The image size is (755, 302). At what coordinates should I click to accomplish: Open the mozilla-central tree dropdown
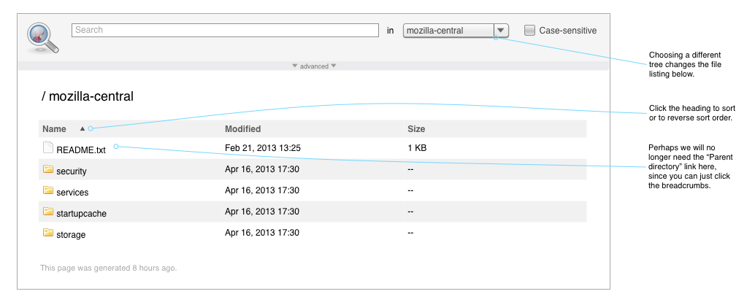click(456, 31)
